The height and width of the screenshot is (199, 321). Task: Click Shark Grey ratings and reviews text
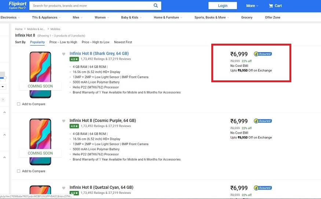click(x=106, y=59)
